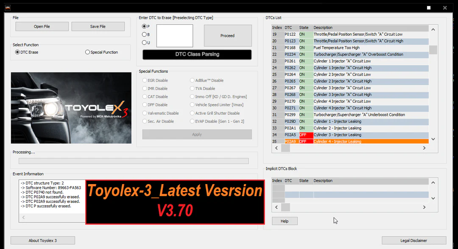The height and width of the screenshot is (249, 458).
Task: Open About Toyolex 3
Action: 43,241
